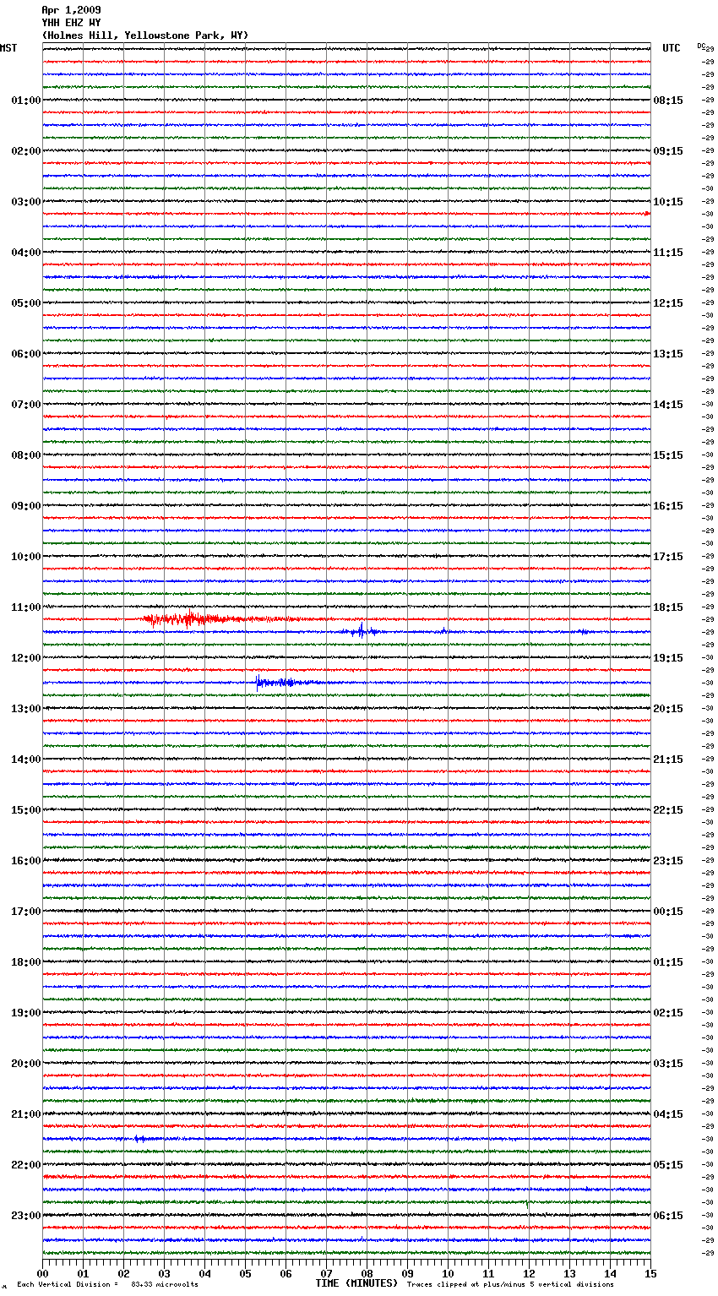Click the 18:15 UTC time label

(x=668, y=607)
